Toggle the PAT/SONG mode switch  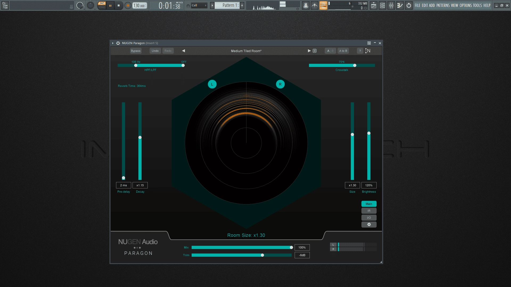(x=102, y=5)
